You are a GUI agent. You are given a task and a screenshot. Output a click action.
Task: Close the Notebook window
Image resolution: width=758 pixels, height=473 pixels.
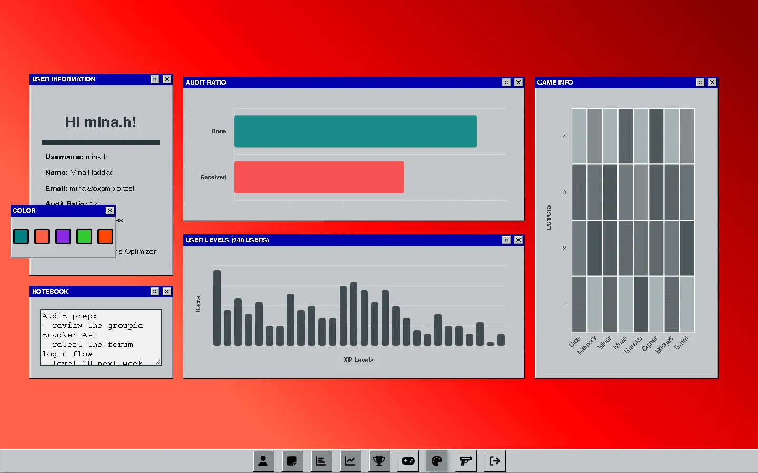pyautogui.click(x=167, y=292)
